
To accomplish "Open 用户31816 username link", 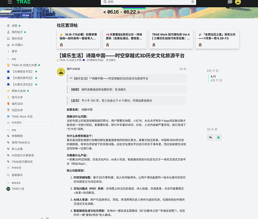I will (x=73, y=69).
